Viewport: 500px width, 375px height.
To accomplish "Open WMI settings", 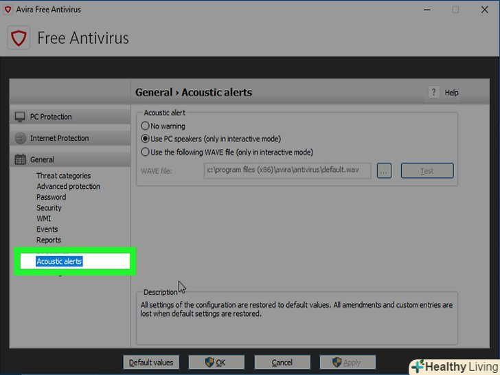I will click(44, 218).
